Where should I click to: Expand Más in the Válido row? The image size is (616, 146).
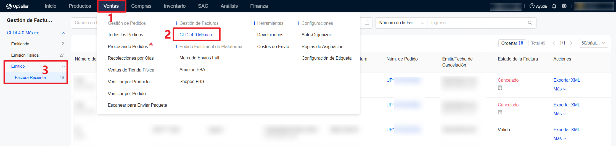point(560,139)
